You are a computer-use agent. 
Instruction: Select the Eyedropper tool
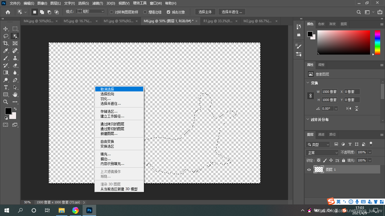point(6,50)
